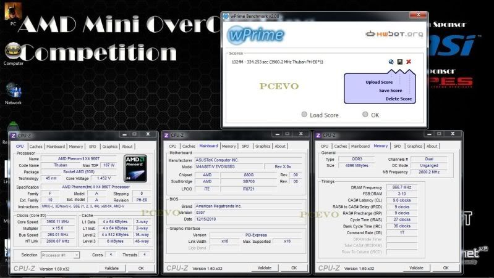Click Validate in the right CPU-Z window

click(x=416, y=268)
